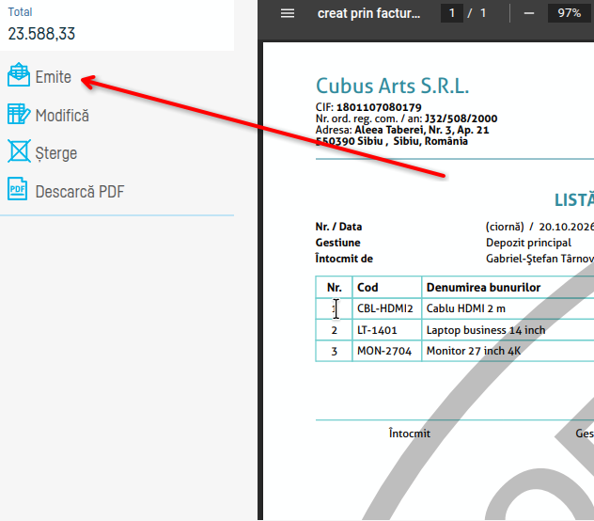The image size is (594, 521).
Task: Click the PDF title "creat prin factur..."
Action: click(x=368, y=14)
